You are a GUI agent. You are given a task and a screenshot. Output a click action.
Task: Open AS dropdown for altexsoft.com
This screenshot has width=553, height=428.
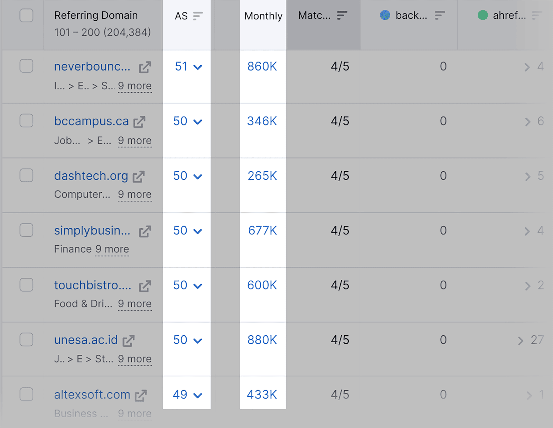198,395
